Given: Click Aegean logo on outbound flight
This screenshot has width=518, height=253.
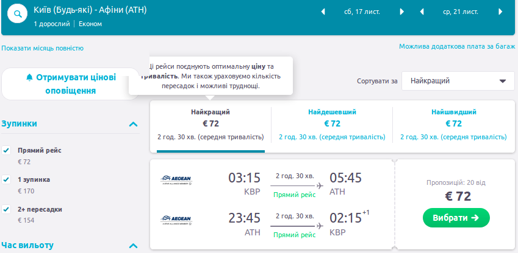Looking at the screenshot, I should (x=175, y=179).
